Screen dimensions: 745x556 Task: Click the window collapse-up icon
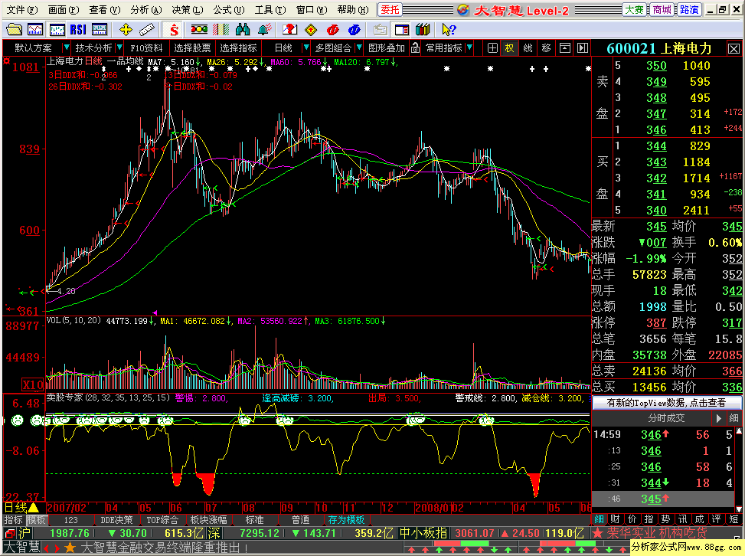pyautogui.click(x=564, y=48)
